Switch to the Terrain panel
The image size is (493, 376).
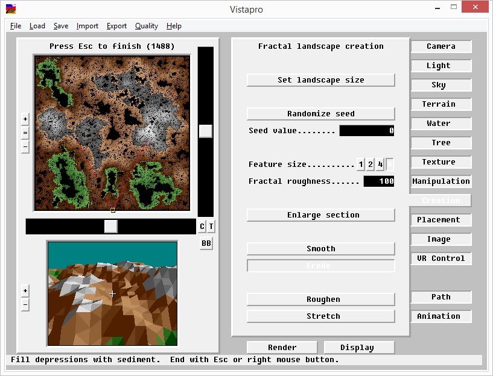click(x=441, y=104)
